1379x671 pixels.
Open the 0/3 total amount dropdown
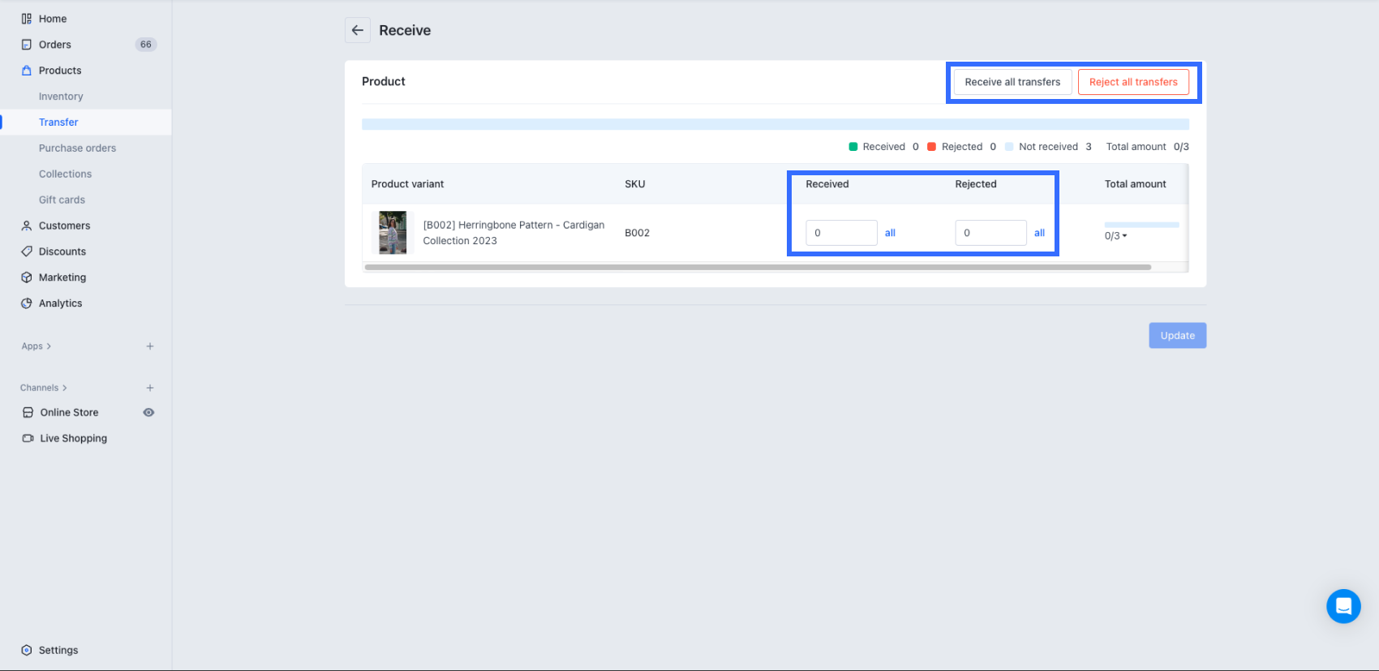1116,236
